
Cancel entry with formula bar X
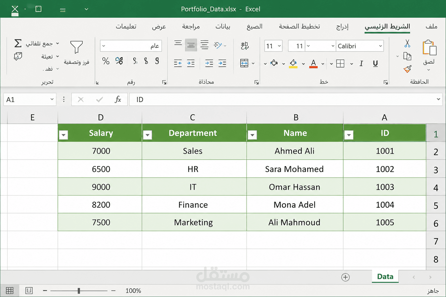[81, 99]
